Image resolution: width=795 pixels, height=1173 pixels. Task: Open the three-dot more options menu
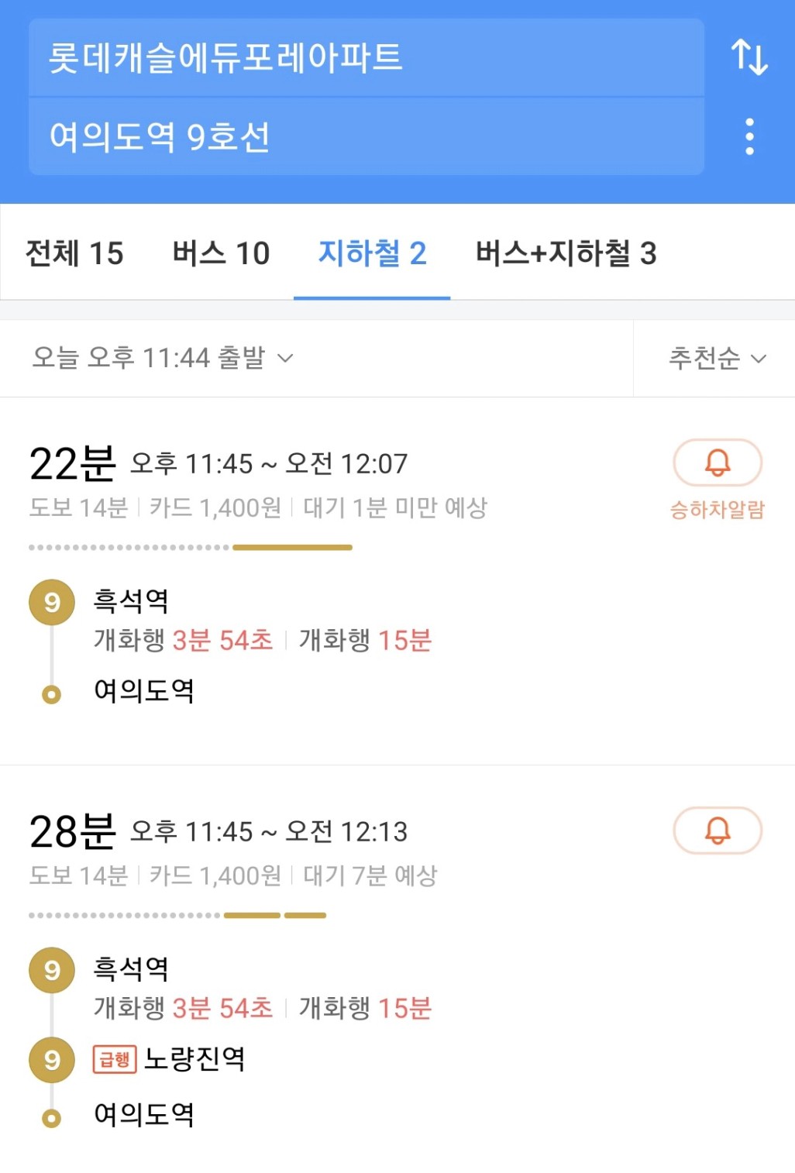pyautogui.click(x=749, y=136)
